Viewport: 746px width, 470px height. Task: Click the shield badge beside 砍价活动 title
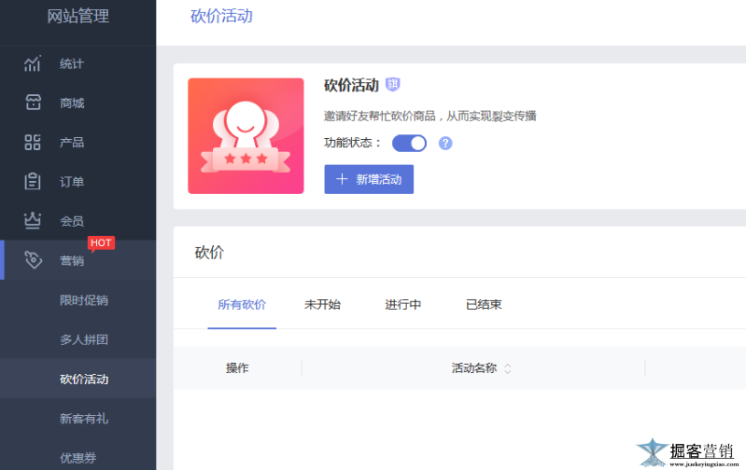393,85
